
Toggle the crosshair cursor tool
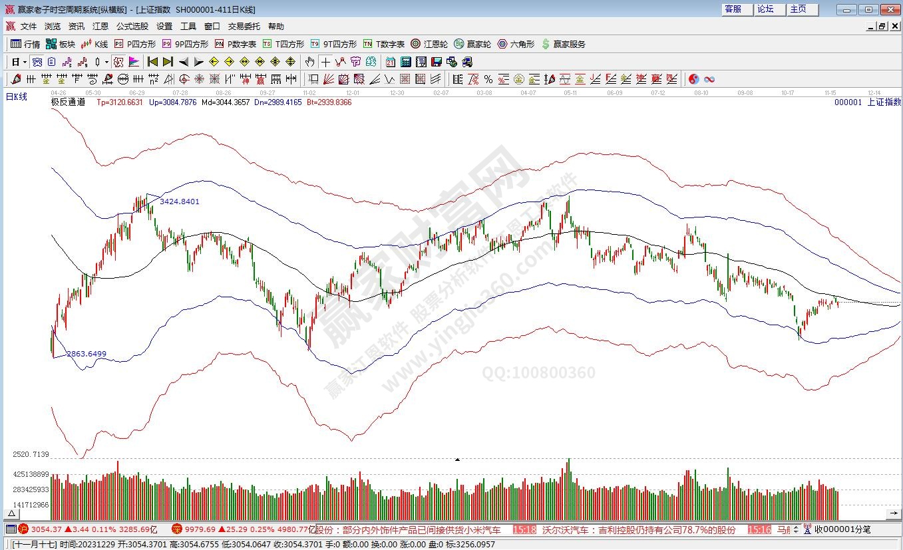[x=325, y=62]
